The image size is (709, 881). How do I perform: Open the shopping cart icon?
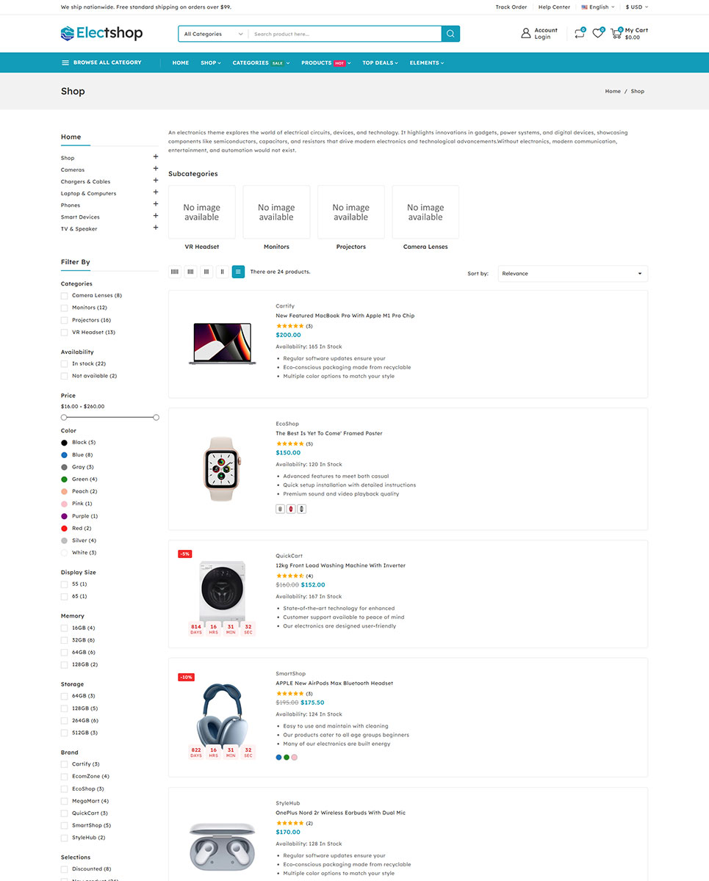point(616,33)
